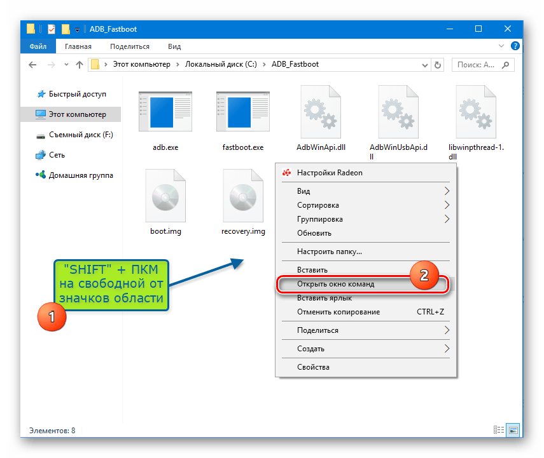The height and width of the screenshot is (458, 544).
Task: Expand the ribbon chevron
Action: point(501,46)
